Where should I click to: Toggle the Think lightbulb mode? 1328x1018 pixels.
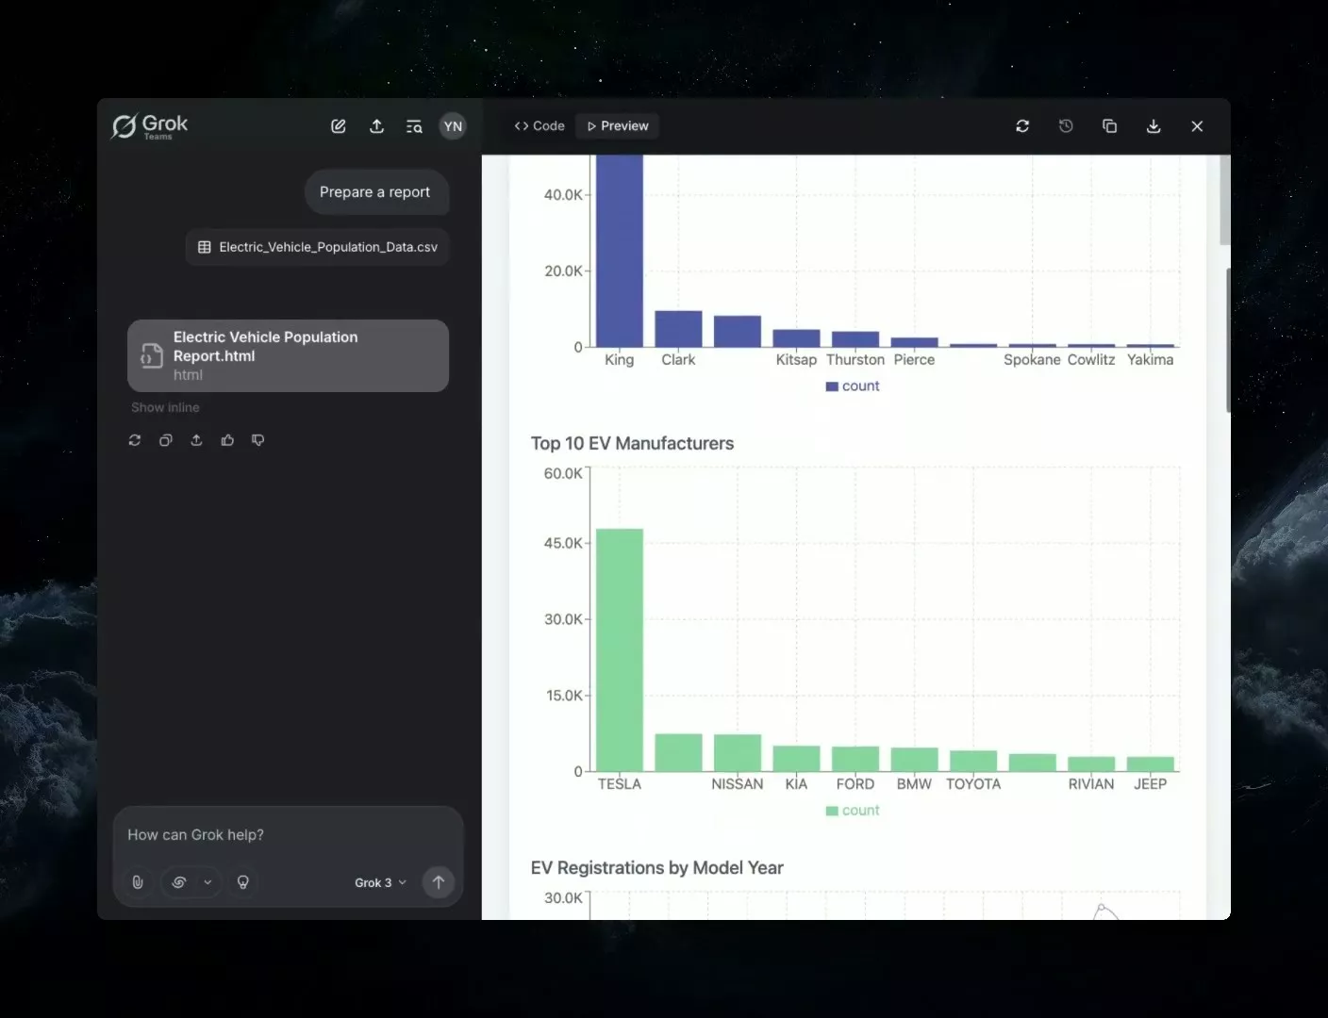click(243, 882)
